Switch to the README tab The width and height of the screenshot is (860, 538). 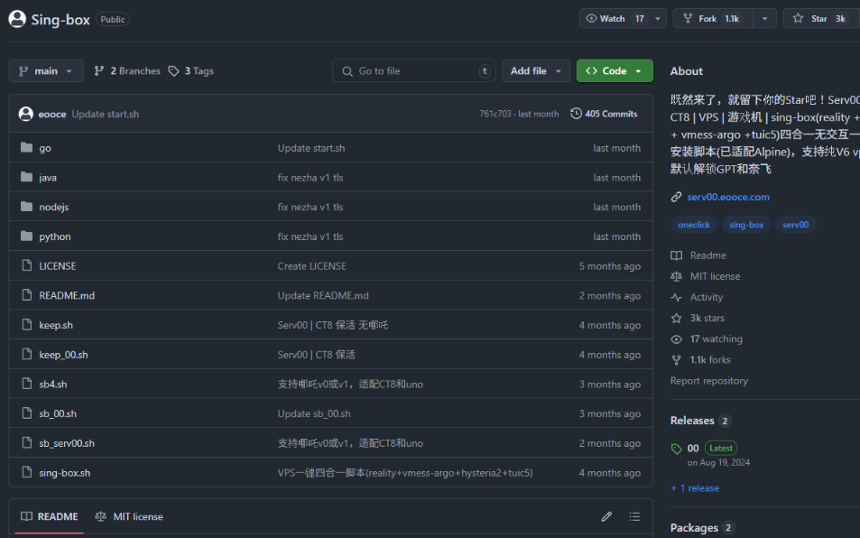tap(50, 516)
